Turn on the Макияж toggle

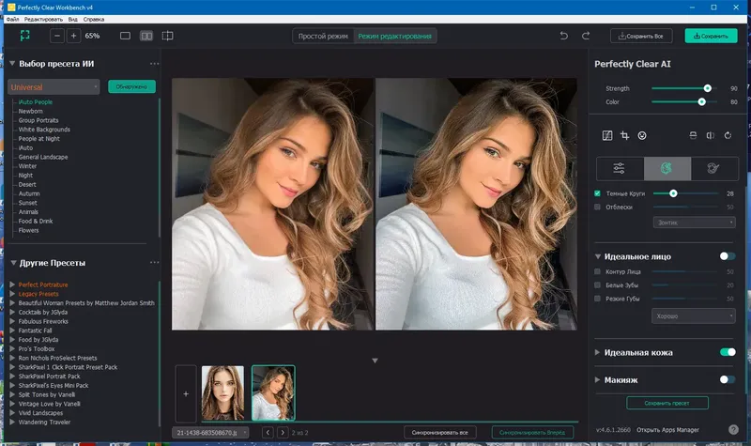(x=728, y=379)
